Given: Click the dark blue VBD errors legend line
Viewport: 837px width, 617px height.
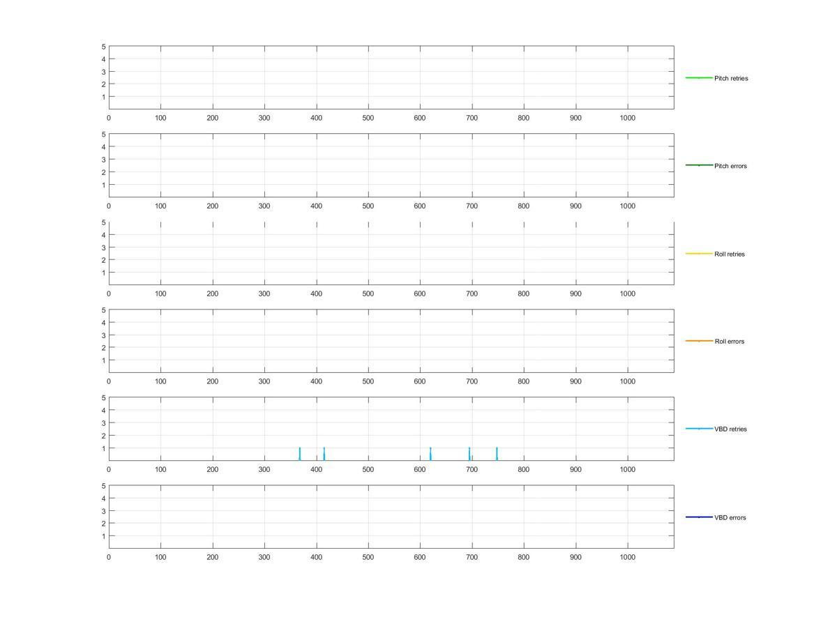Looking at the screenshot, I should (x=699, y=517).
